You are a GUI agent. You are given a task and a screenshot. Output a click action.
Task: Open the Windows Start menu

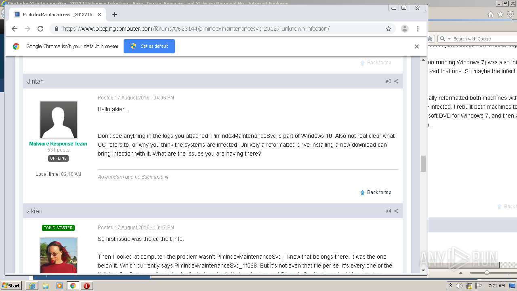(x=11, y=286)
